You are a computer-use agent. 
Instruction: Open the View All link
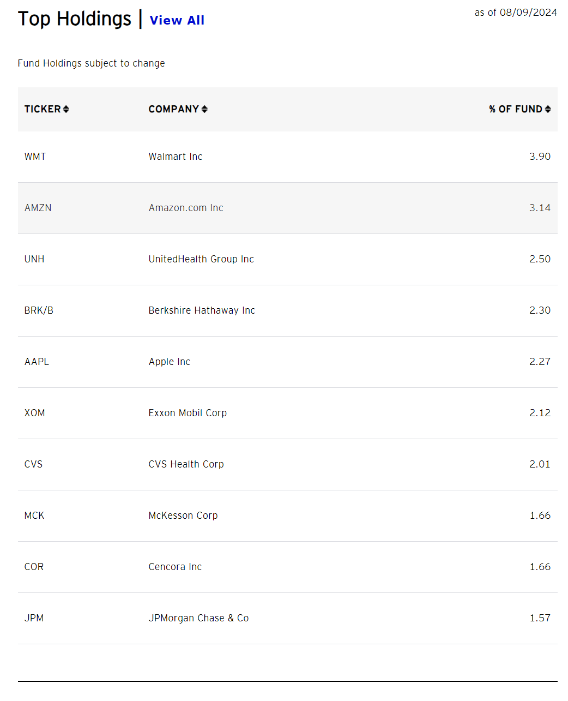177,20
